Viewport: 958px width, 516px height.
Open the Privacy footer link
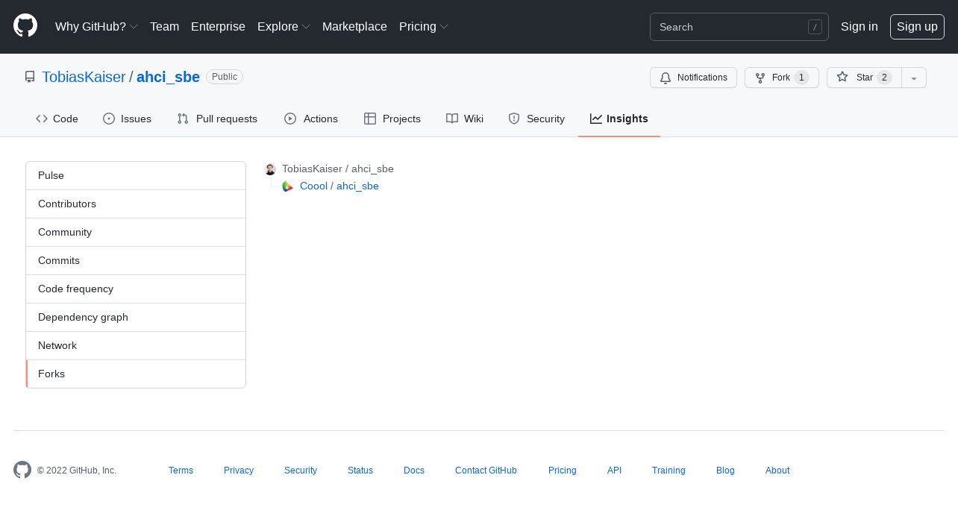pyautogui.click(x=239, y=471)
